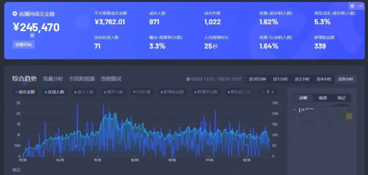Viewport: 368px width, 175px height.
Task: Click the 观看-互动率 value 1.64%
Action: 269,46
